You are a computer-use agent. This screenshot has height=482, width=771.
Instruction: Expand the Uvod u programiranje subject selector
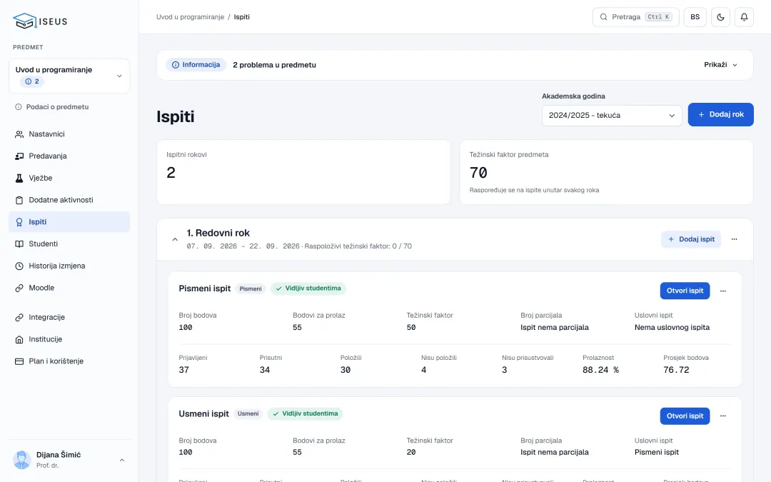pyautogui.click(x=69, y=76)
